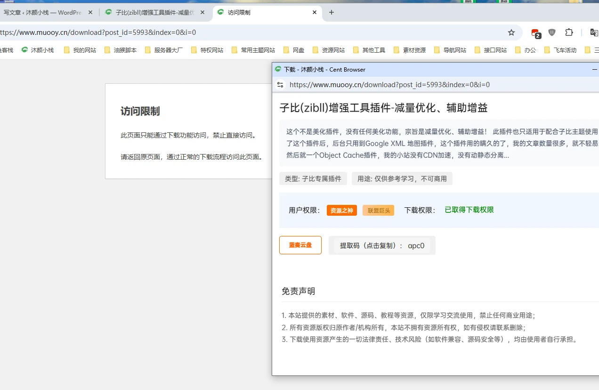Close the 访问限制 tab
Viewport: 599px width, 390px height.
(315, 13)
